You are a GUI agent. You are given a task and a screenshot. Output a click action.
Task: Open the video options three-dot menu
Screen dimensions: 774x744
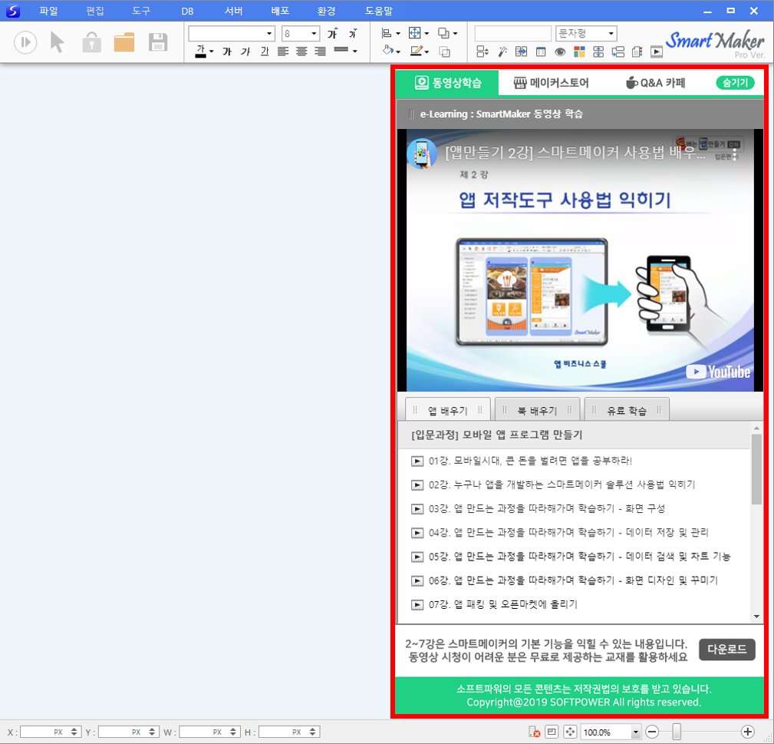click(x=735, y=154)
